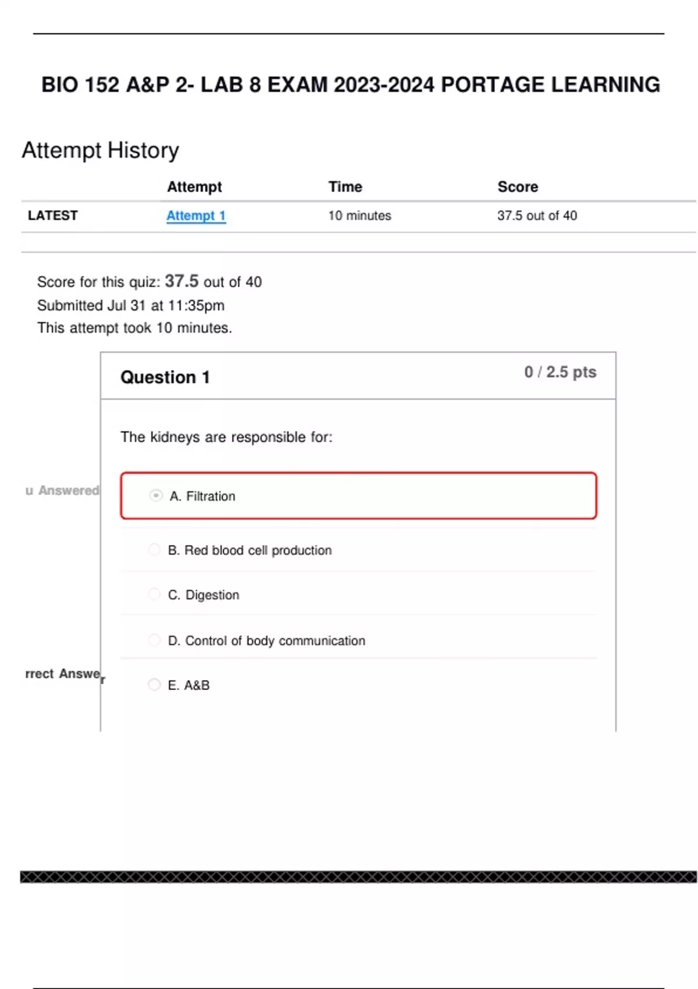Pick the Control of body communication radio
The height and width of the screenshot is (989, 698).
(154, 640)
